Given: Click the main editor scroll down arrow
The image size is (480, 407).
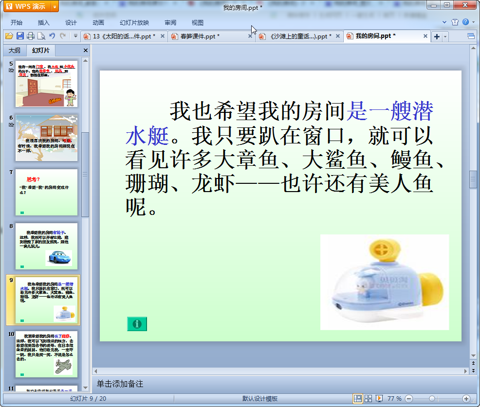Looking at the screenshot, I should pyautogui.click(x=473, y=355).
